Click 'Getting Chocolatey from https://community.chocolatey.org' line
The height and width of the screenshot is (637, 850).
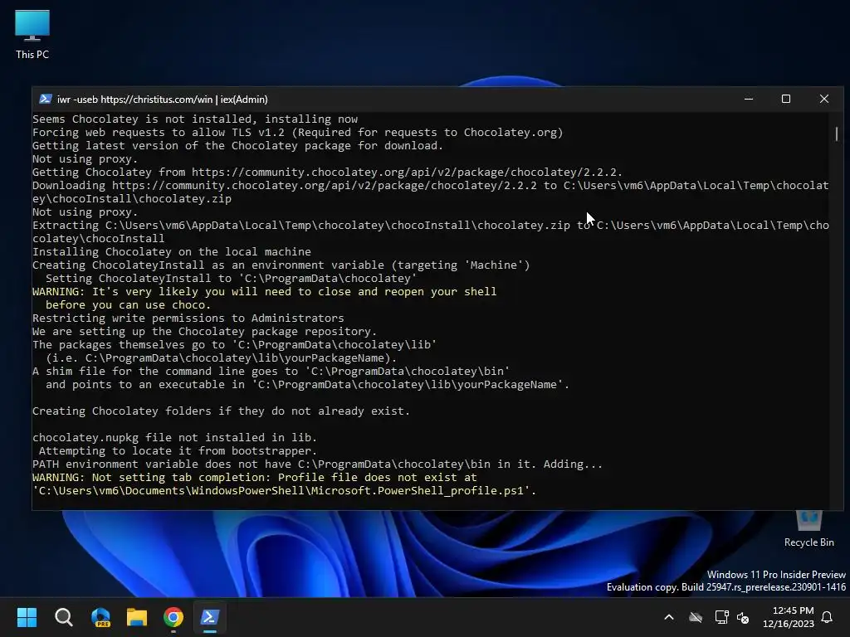click(327, 173)
